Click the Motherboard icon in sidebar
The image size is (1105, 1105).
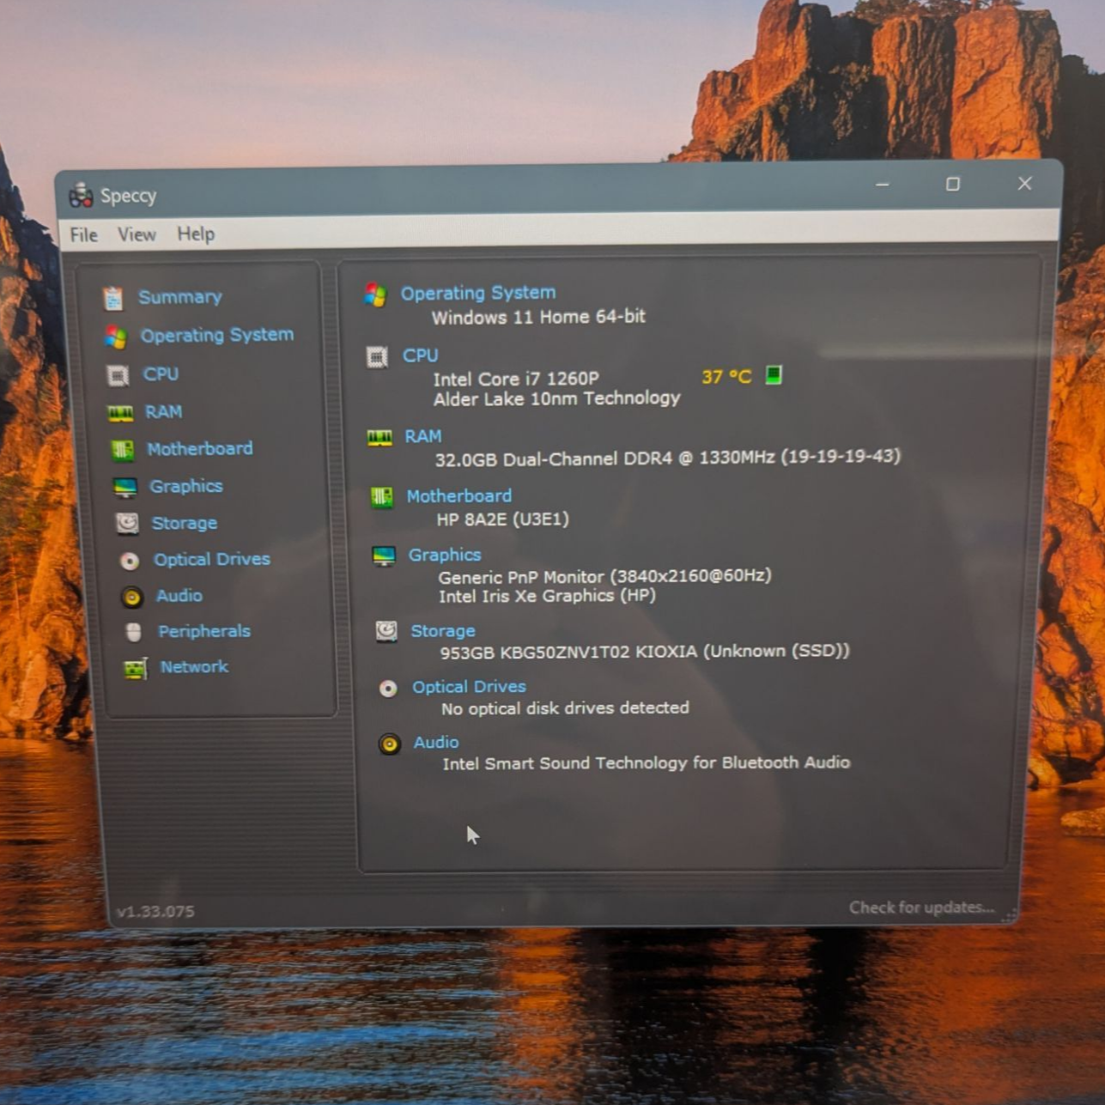(123, 450)
